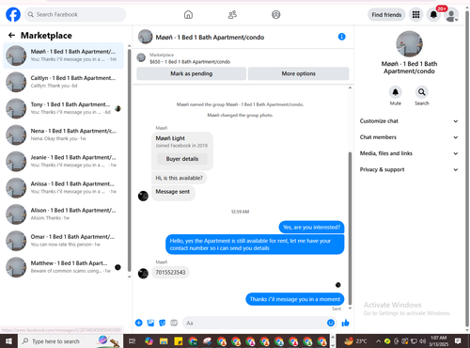Open the Groups icon in top navigation
The image size is (470, 348).
point(275,15)
